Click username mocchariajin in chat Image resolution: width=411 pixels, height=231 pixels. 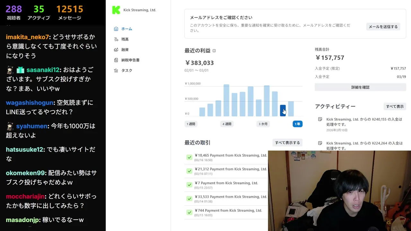click(26, 196)
